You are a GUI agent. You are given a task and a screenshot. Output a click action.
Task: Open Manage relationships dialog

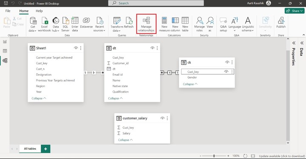point(146,24)
